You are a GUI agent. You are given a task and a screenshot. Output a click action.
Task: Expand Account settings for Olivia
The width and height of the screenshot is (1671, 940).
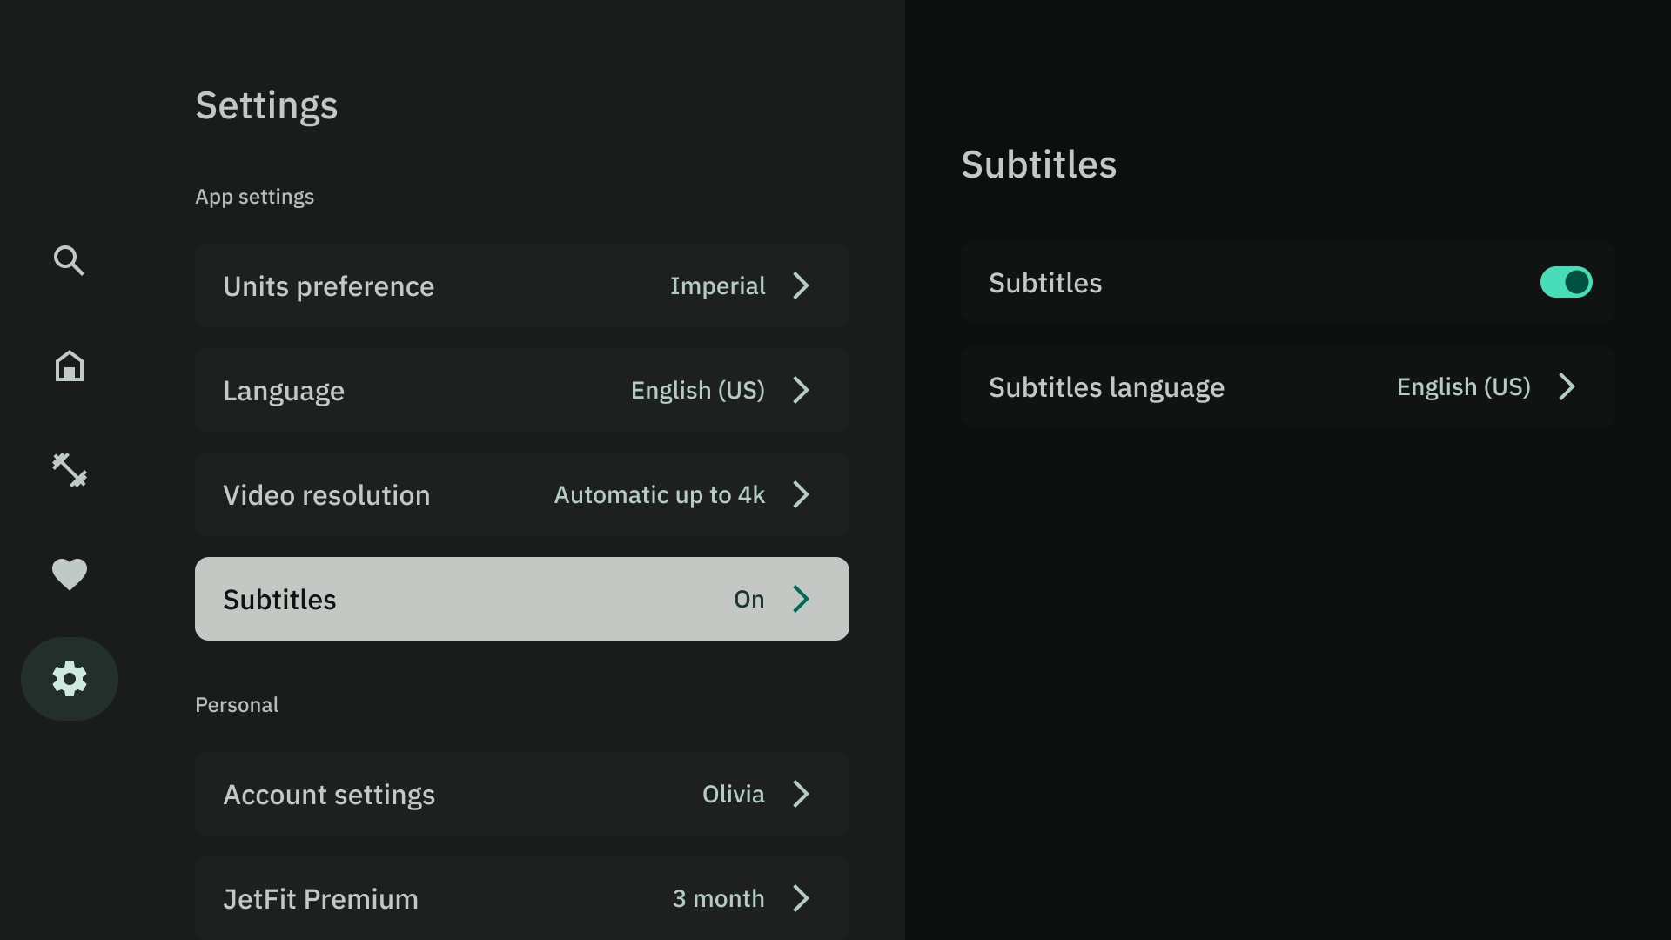522,793
